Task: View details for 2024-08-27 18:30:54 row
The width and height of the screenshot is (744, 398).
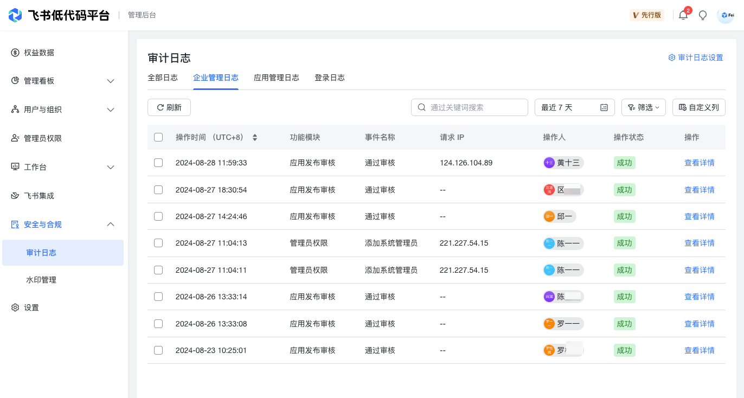Action: (700, 190)
